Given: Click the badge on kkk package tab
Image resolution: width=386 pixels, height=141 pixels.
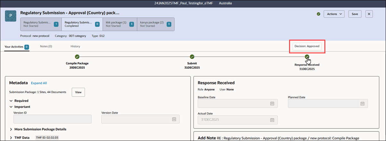Looking at the screenshot, I should coord(132,24).
